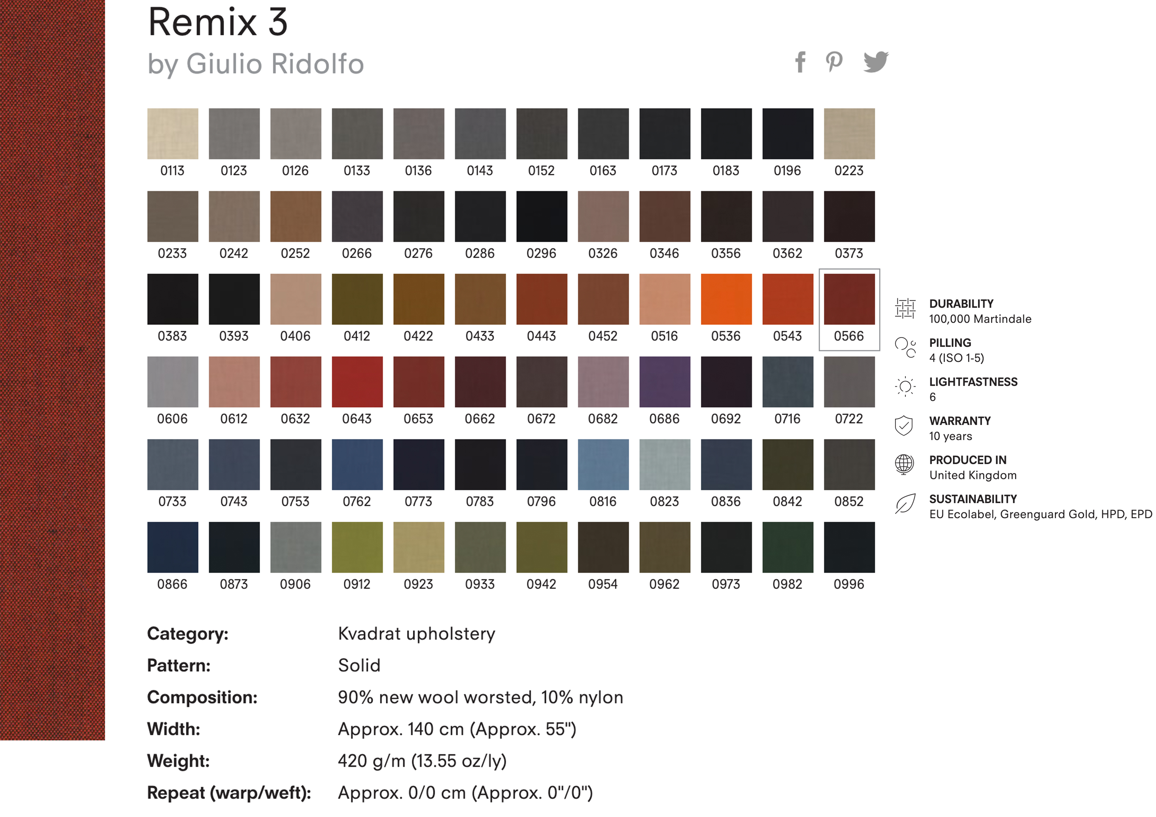Select the green swatch 0912
Image resolution: width=1156 pixels, height=817 pixels.
357,548
